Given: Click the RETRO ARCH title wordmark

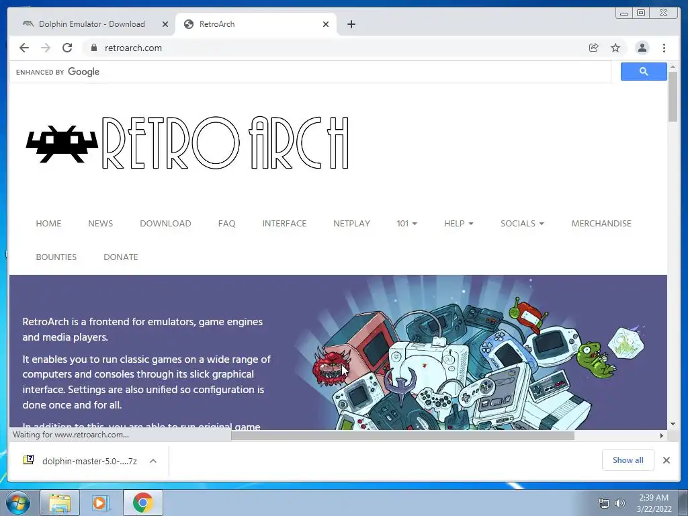Looking at the screenshot, I should click(x=225, y=143).
